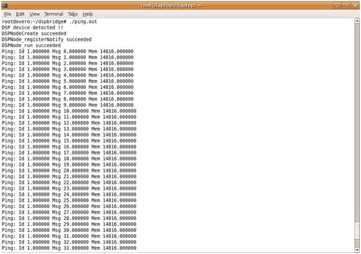This screenshot has width=361, height=254.
Task: Minimize the terminal window
Action: [x=337, y=5]
